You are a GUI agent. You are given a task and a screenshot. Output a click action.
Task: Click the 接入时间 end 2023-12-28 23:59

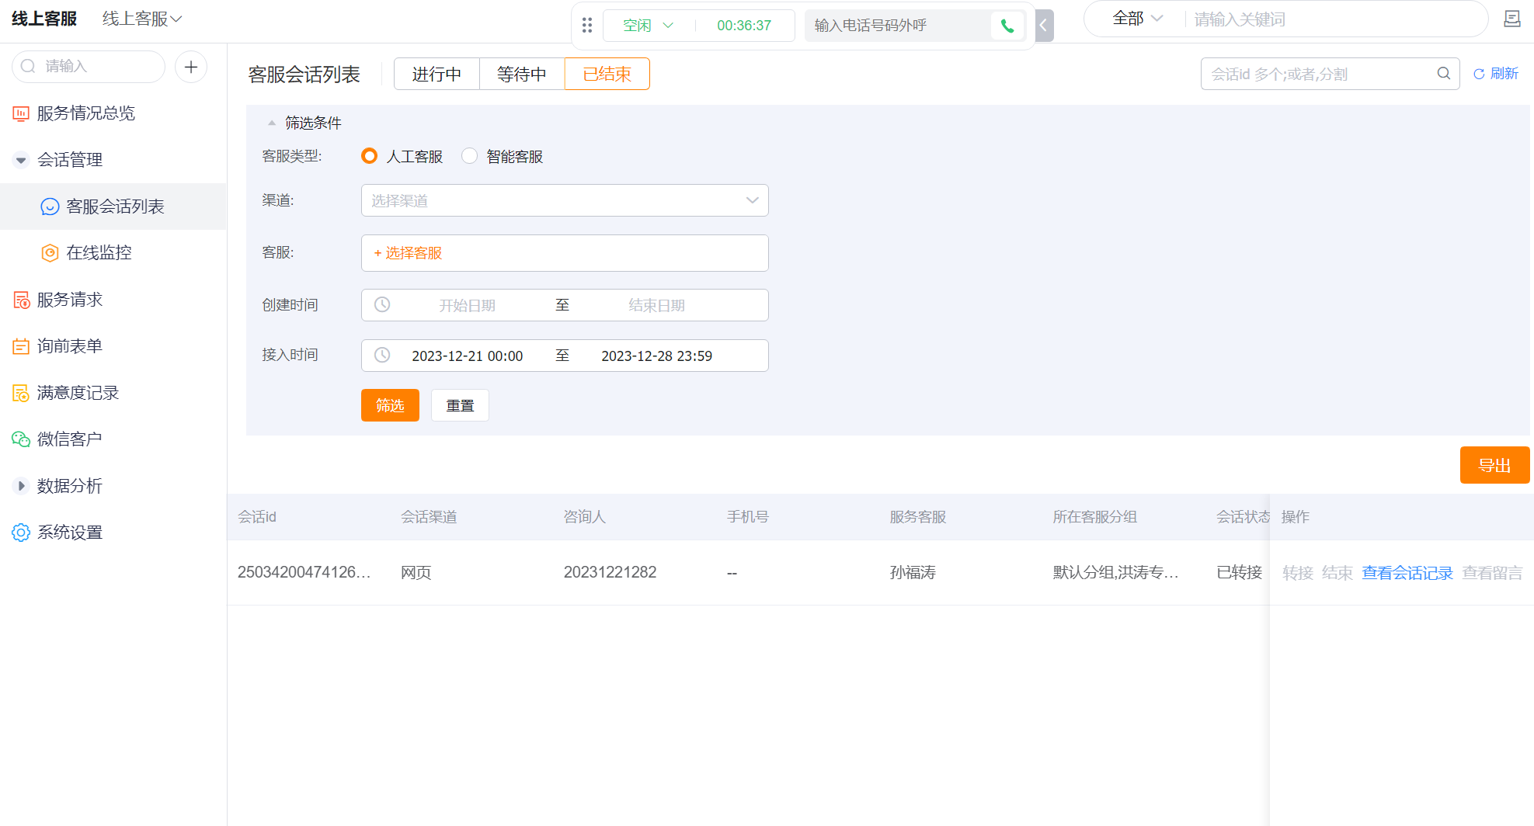pyautogui.click(x=656, y=356)
